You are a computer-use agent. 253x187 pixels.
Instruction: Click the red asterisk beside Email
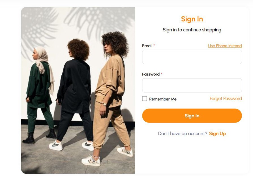154,46
